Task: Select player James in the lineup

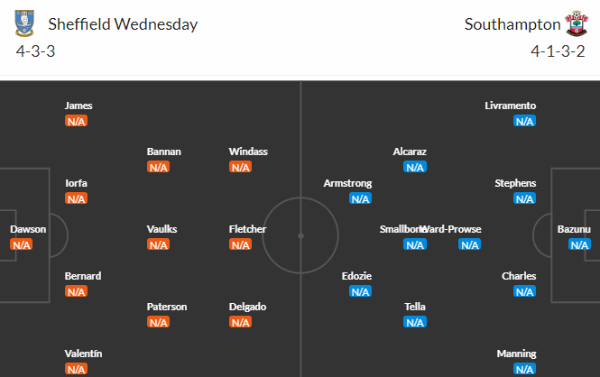Action: point(78,106)
